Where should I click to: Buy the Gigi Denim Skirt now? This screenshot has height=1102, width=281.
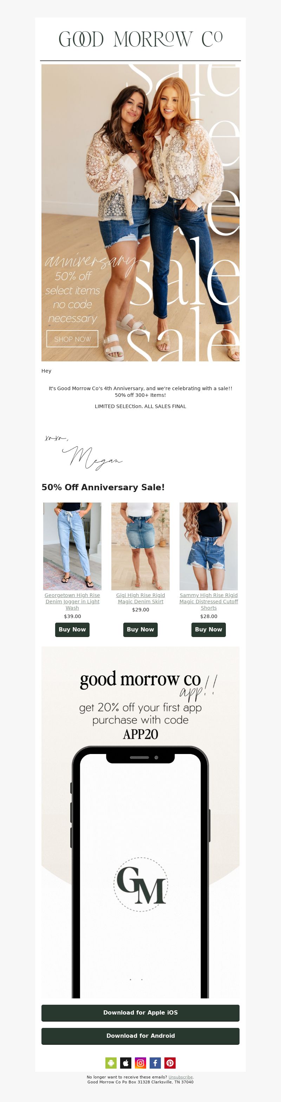(x=140, y=629)
